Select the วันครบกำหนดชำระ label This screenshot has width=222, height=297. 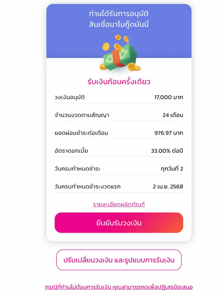tap(78, 169)
